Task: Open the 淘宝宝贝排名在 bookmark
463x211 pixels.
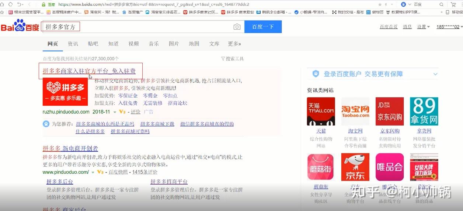Action: coord(163,12)
